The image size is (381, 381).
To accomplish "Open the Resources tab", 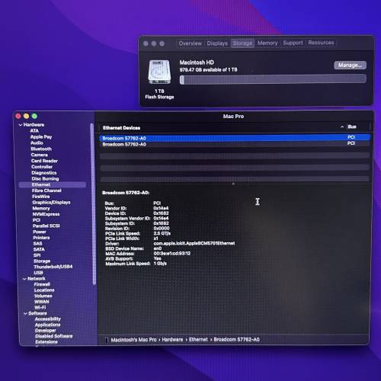I will (x=321, y=43).
